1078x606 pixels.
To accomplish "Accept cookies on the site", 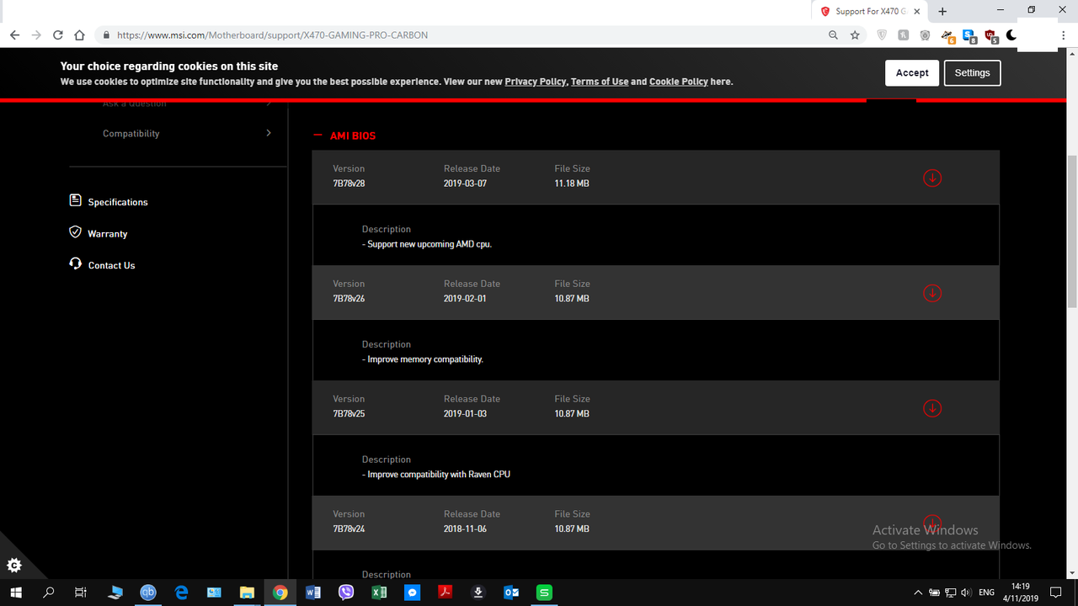I will pos(912,73).
